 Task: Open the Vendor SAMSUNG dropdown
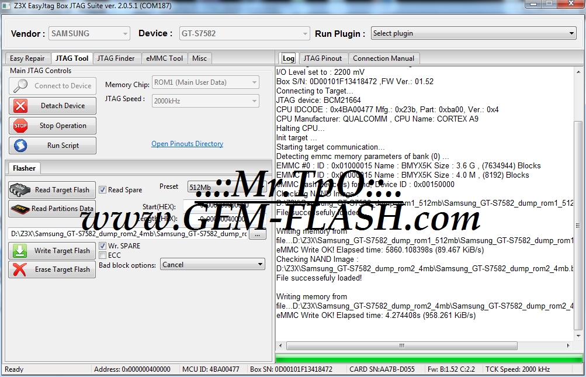(89, 33)
